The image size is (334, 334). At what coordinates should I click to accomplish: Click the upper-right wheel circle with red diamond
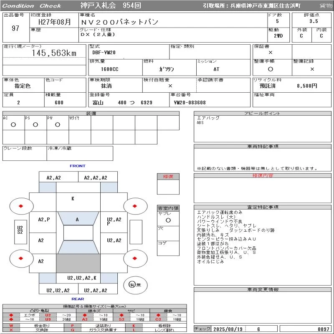135,206
